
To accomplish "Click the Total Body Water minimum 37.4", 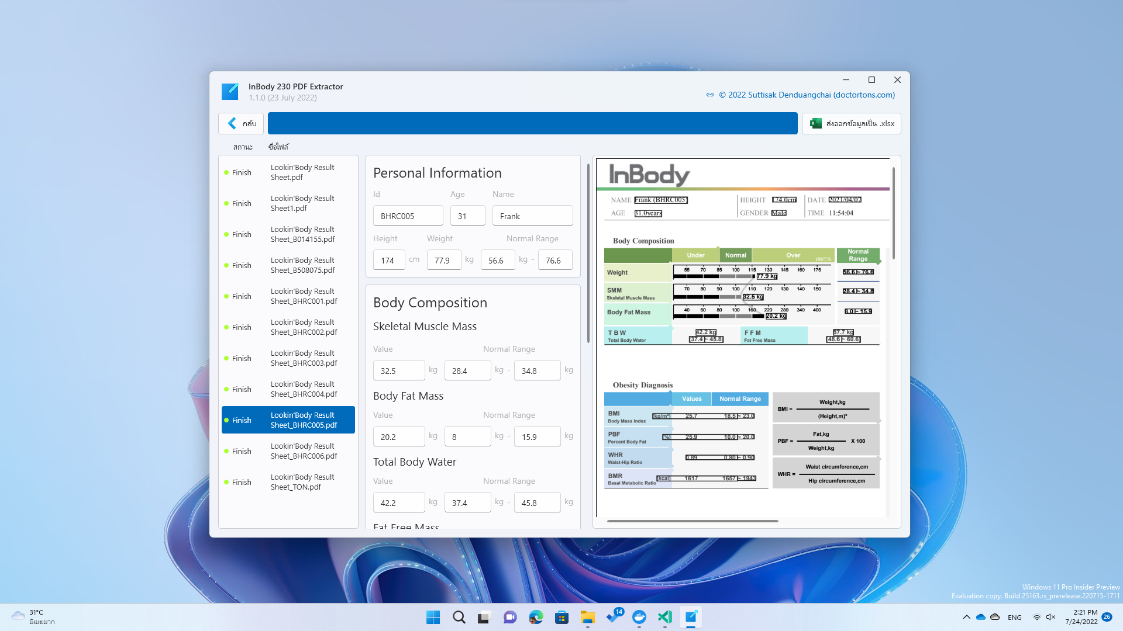I will click(x=467, y=502).
